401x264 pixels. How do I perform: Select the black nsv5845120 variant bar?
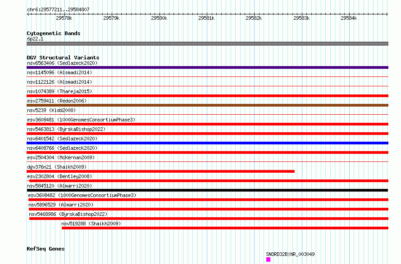(207, 190)
